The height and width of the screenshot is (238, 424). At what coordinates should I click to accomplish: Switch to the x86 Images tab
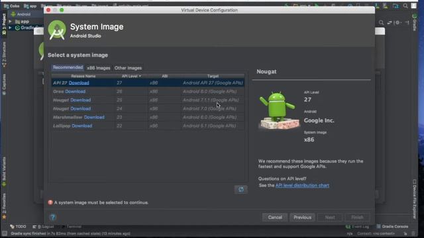point(99,68)
